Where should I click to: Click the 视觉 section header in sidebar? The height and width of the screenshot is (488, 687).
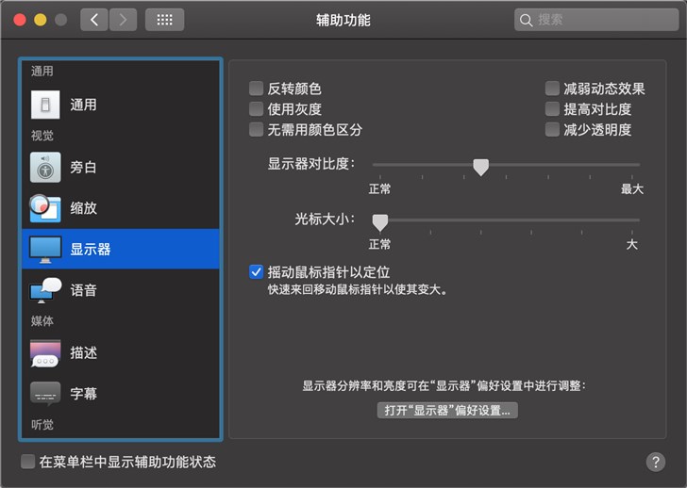tap(42, 136)
